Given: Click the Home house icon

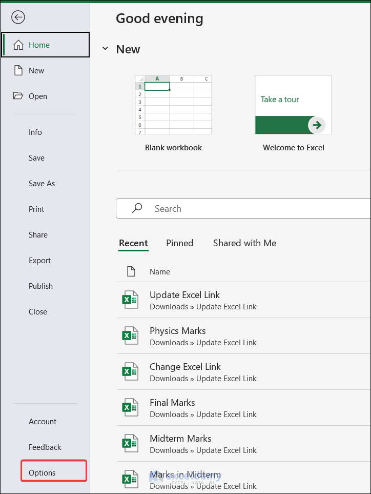Looking at the screenshot, I should click(18, 45).
